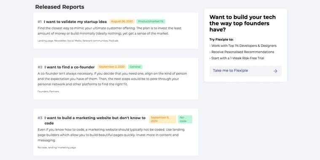The width and height of the screenshot is (320, 160).
Task: Click the Try Flexiple to: label
Action: 221,40
